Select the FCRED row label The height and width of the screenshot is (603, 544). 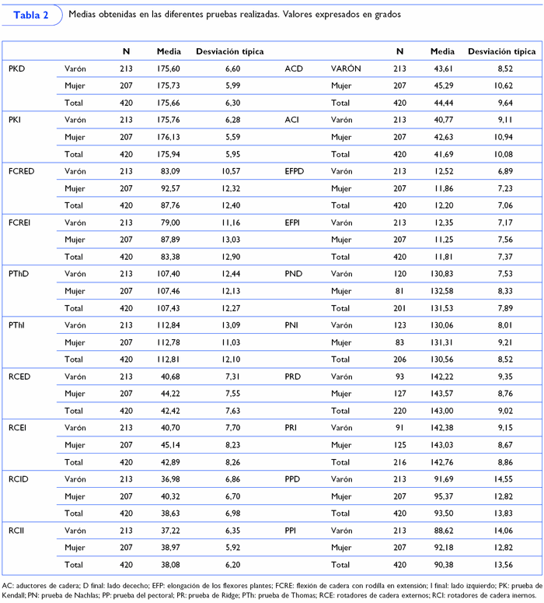[x=21, y=170]
